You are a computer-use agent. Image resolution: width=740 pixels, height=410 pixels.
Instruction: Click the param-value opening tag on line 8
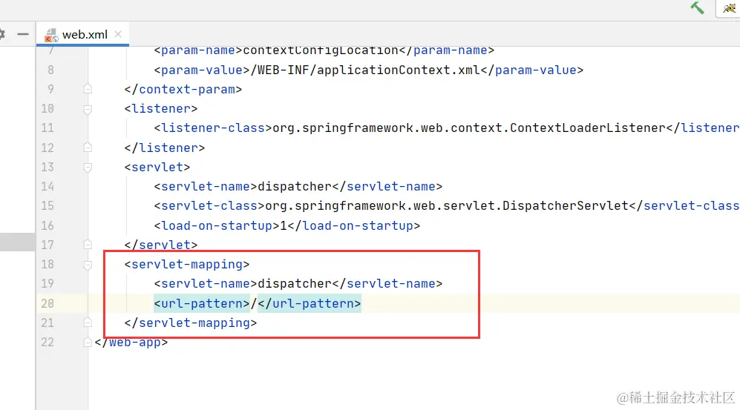(x=202, y=70)
